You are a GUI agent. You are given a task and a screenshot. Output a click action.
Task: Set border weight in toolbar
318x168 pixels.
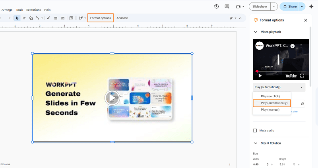pos(56,18)
